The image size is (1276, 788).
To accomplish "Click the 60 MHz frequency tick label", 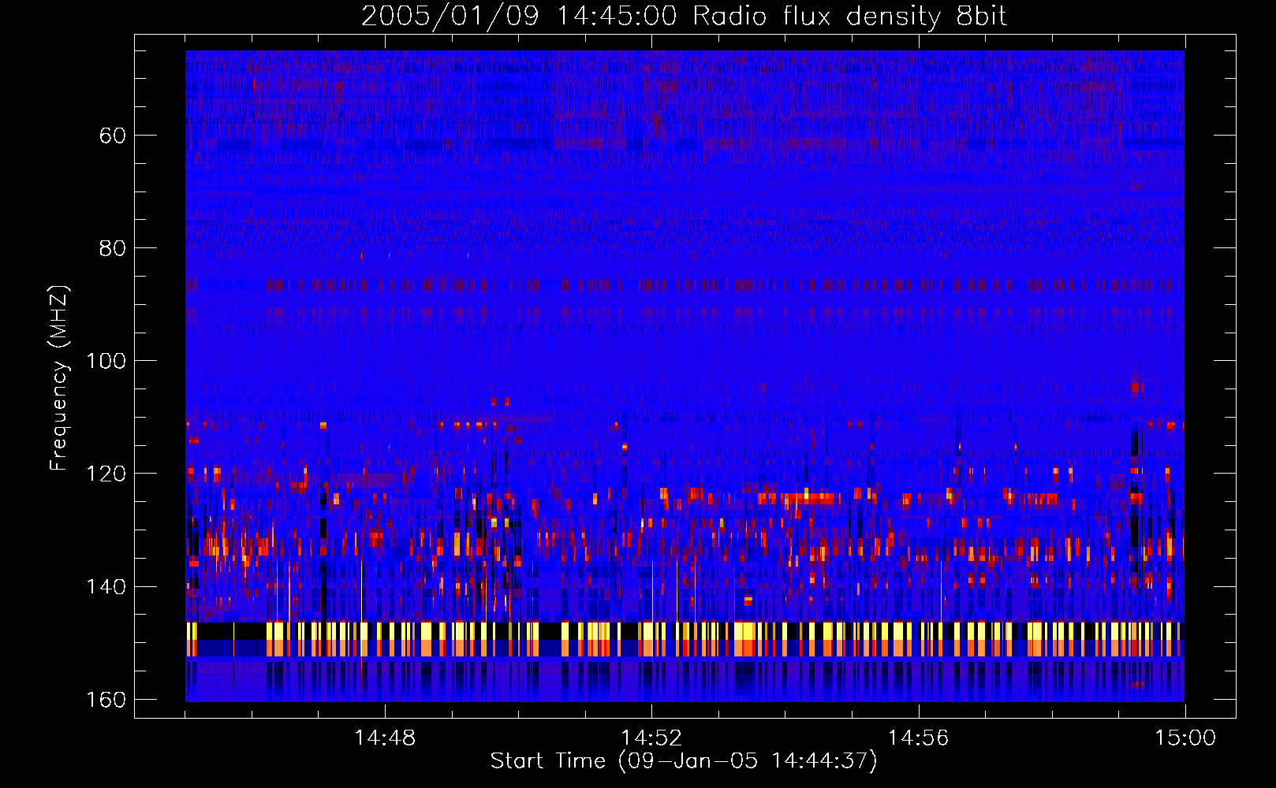I will point(113,136).
